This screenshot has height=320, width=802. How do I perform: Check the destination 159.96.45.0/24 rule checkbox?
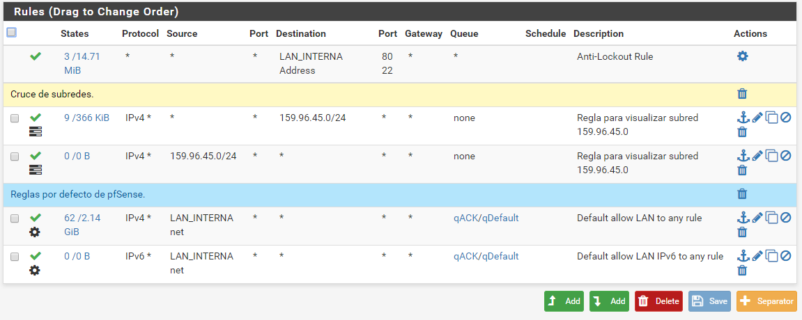point(15,118)
